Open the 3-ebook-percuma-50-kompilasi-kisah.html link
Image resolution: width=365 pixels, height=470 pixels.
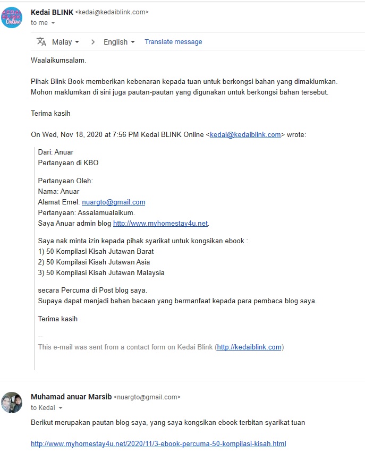tap(158, 443)
